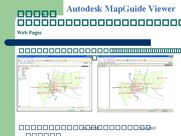Open address dropdown in the right browser

tap(168, 63)
